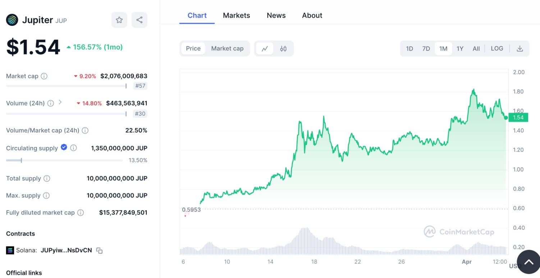
Task: Click the 0.5953 starting price label
Action: (191, 210)
